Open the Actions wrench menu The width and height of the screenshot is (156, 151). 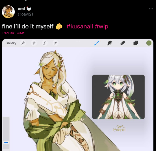(23, 43)
